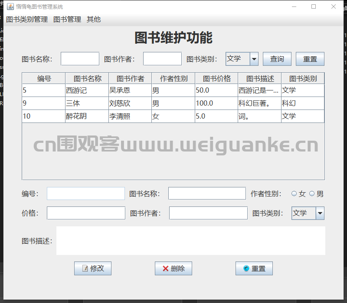Open the 其他 menu
Viewport: 347px width, 303px height.
94,19
